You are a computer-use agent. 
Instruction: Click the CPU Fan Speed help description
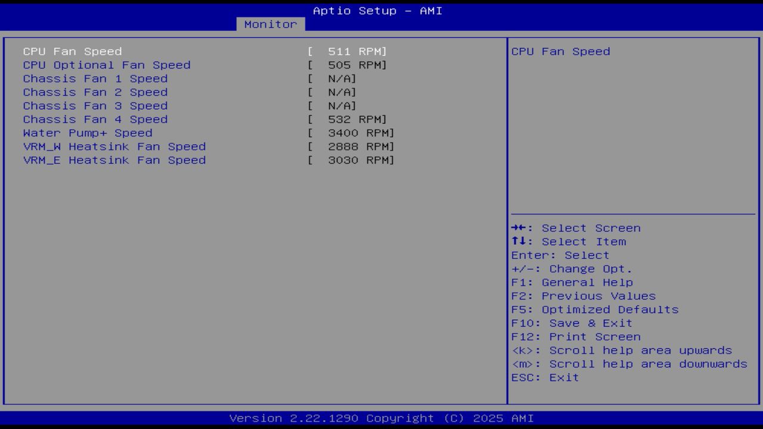[560, 51]
